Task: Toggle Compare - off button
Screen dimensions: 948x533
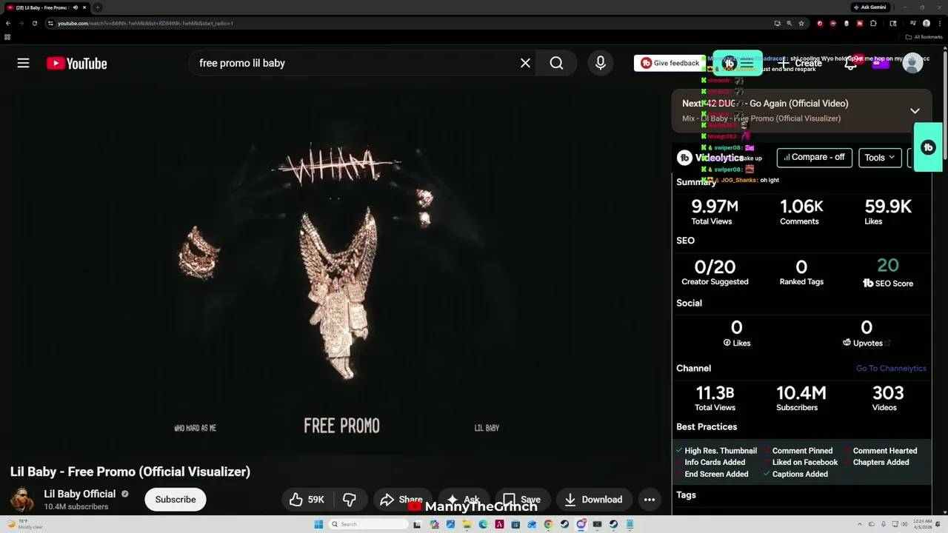Action: 814,157
